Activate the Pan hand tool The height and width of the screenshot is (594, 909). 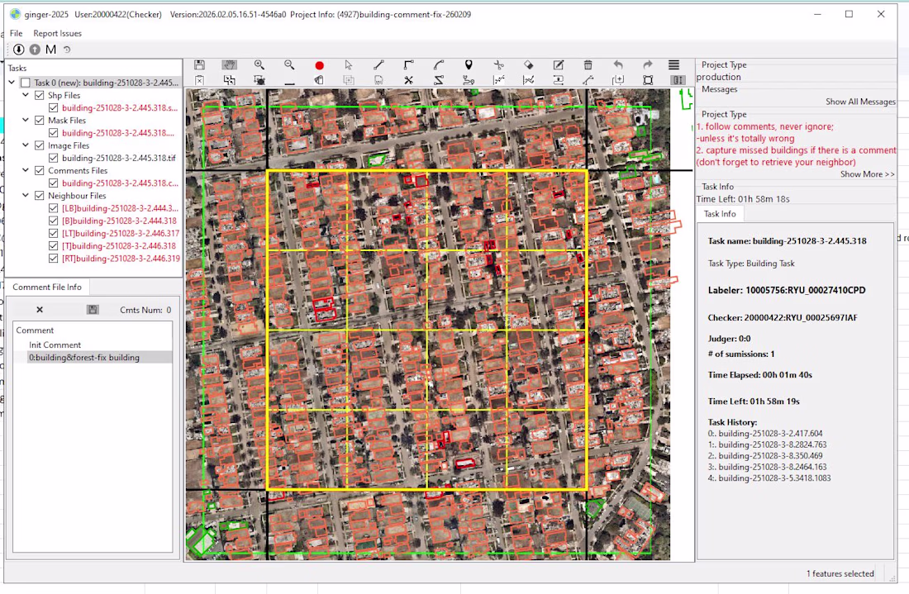pos(230,65)
